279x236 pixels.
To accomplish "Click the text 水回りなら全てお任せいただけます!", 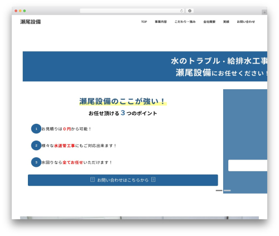I will coord(76,162).
